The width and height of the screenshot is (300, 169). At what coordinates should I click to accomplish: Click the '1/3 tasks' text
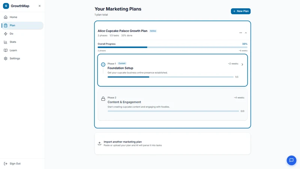pos(114,35)
